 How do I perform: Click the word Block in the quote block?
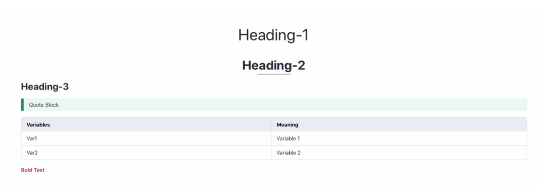tap(52, 105)
